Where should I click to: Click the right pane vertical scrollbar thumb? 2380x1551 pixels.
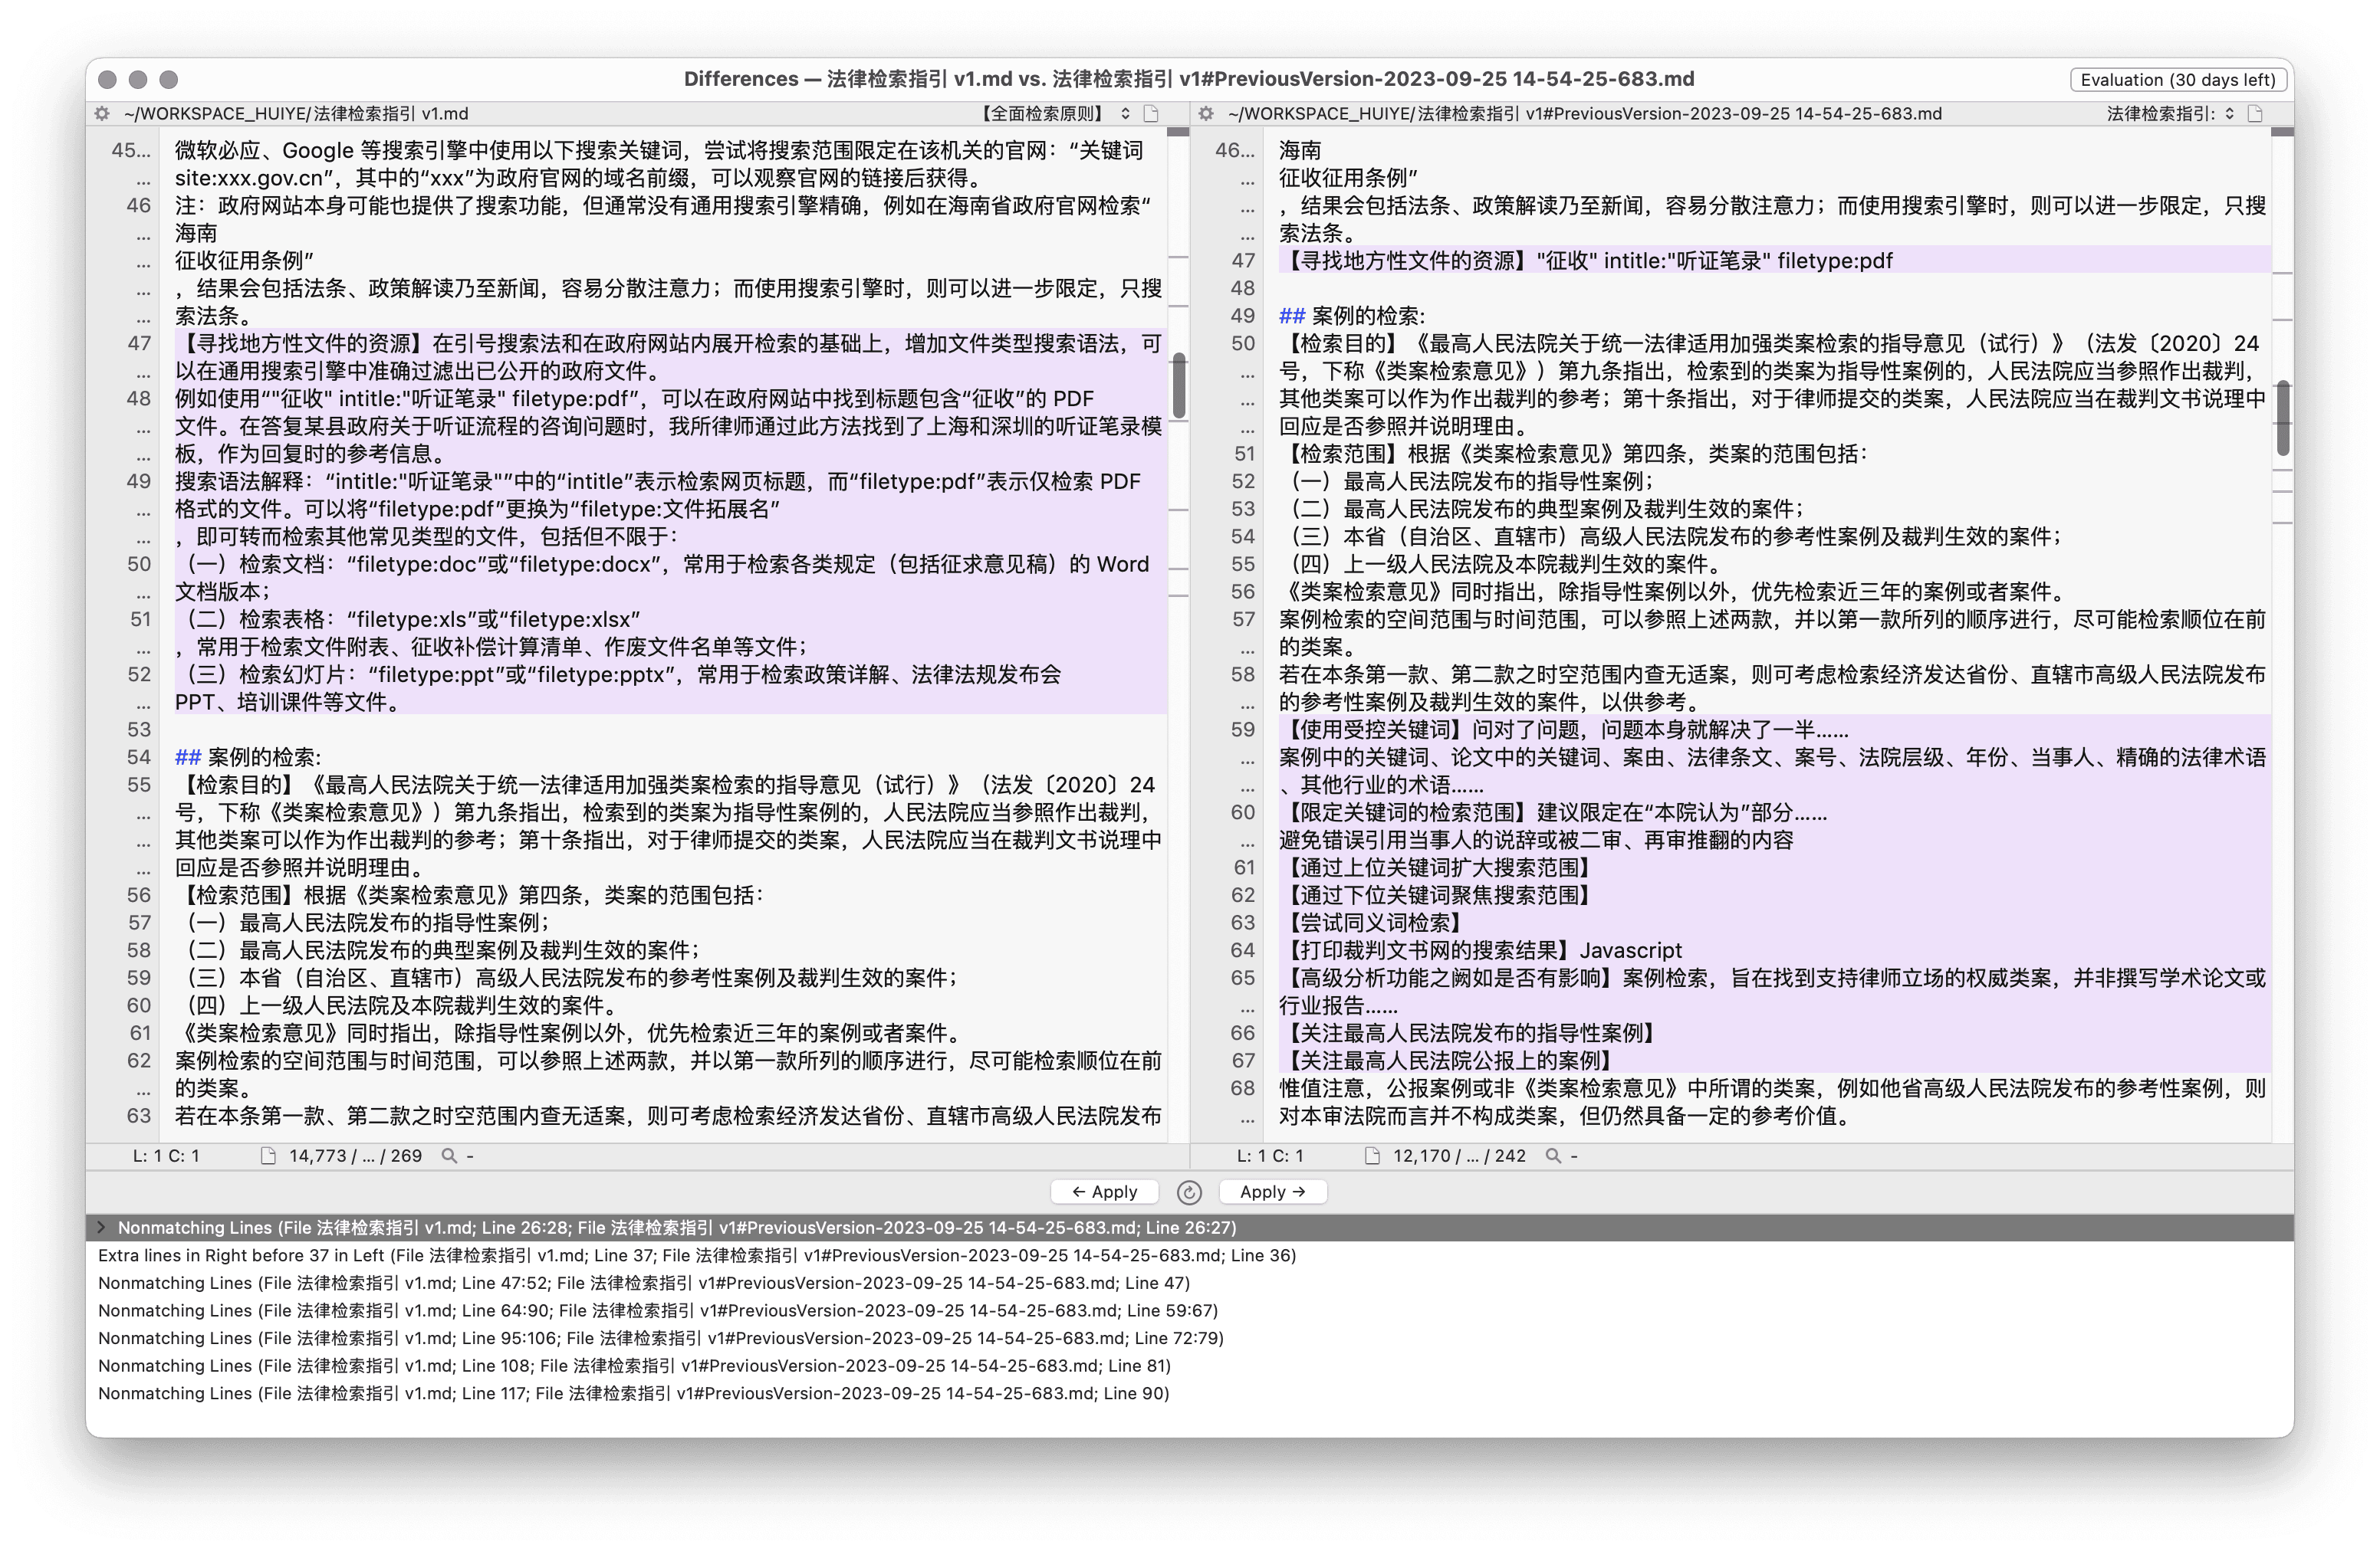click(2283, 418)
